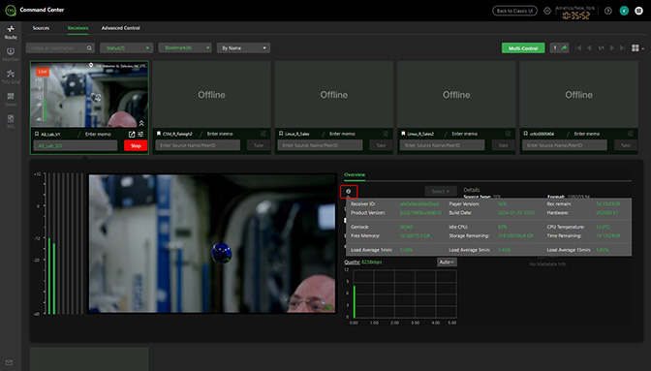651x371 pixels.
Task: Expand the Status filter dropdown
Action: (127, 48)
